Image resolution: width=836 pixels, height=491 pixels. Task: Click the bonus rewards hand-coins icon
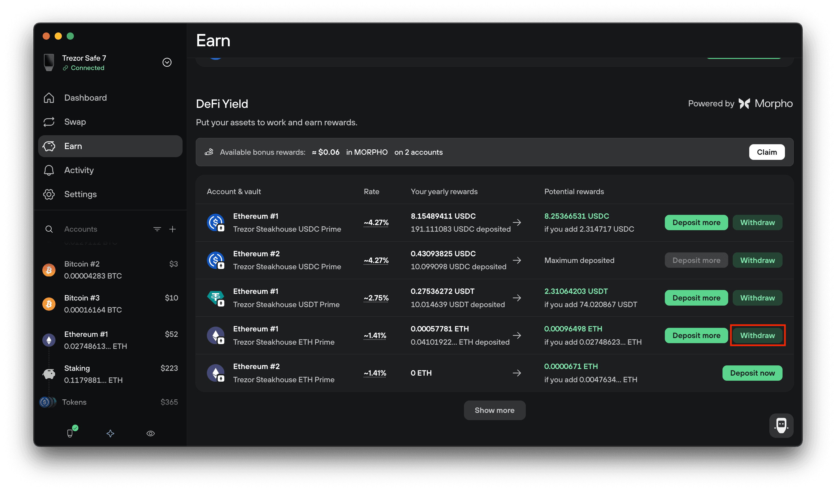(209, 152)
